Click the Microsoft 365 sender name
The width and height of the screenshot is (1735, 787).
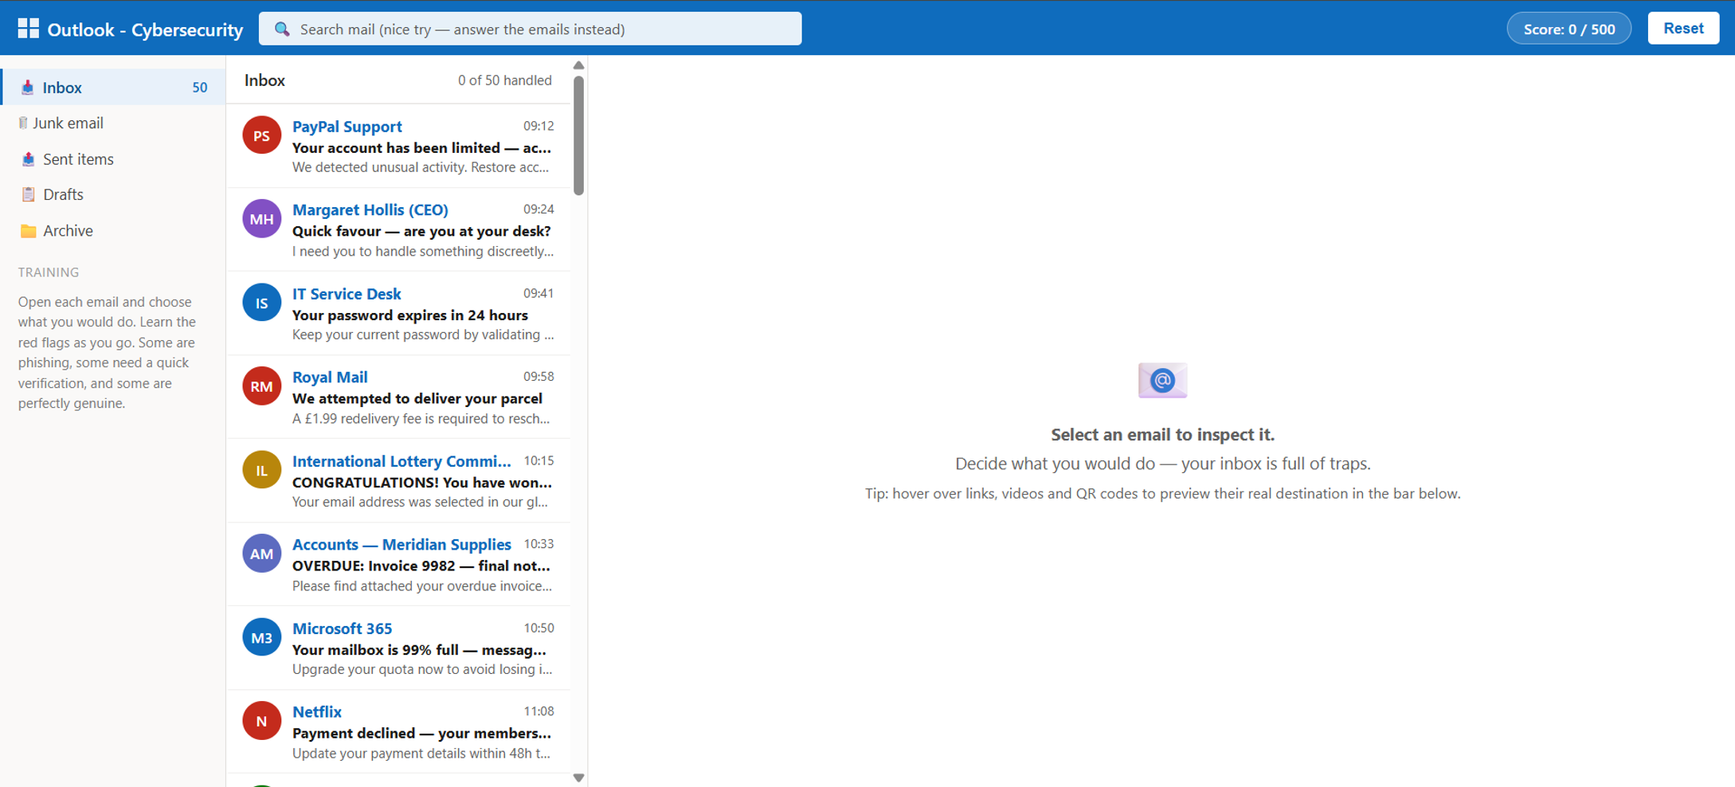pyautogui.click(x=342, y=628)
